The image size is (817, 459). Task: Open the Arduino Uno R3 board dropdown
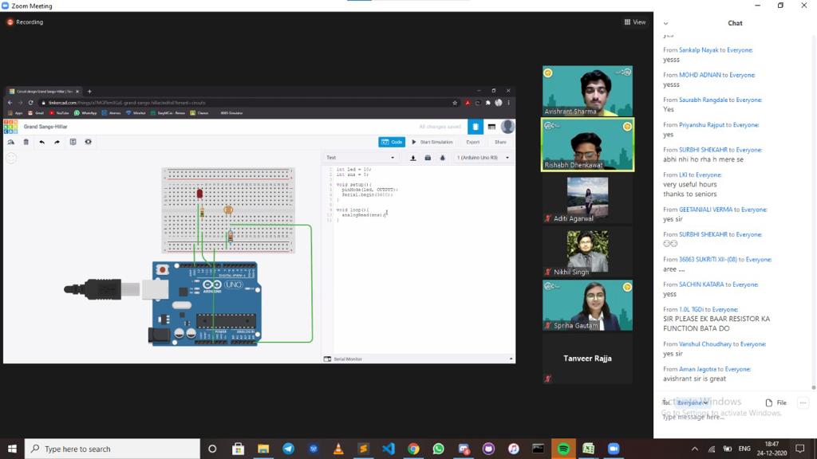483,158
